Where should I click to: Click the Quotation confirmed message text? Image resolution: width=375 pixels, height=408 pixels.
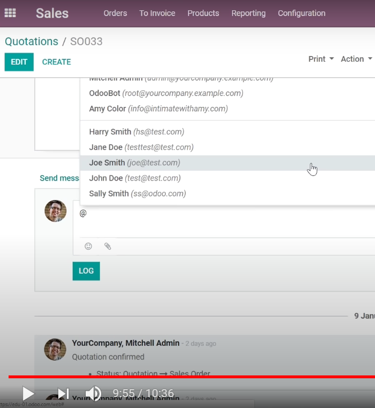click(108, 357)
